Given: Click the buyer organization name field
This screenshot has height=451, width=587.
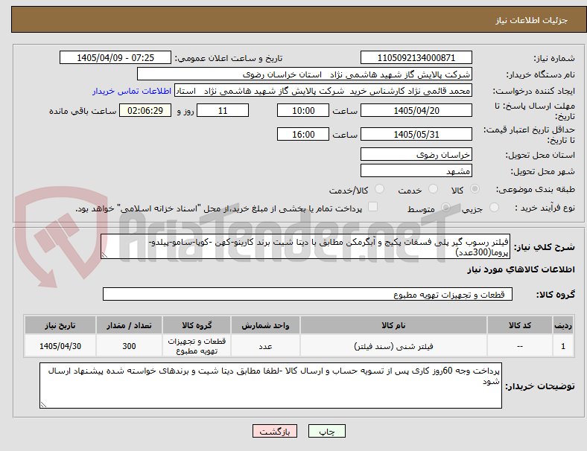Looking at the screenshot, I should [305, 74].
